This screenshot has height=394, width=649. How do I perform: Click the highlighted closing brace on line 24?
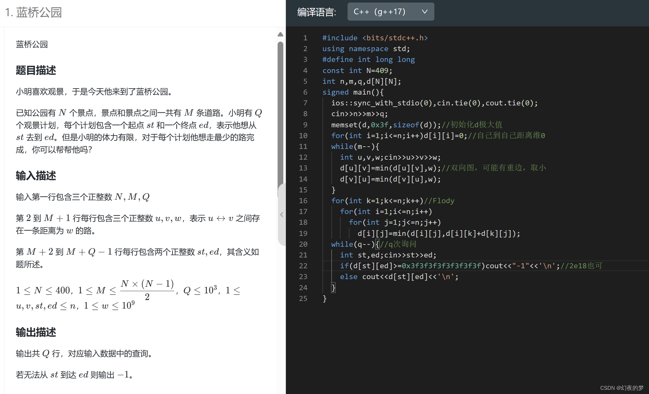point(333,288)
